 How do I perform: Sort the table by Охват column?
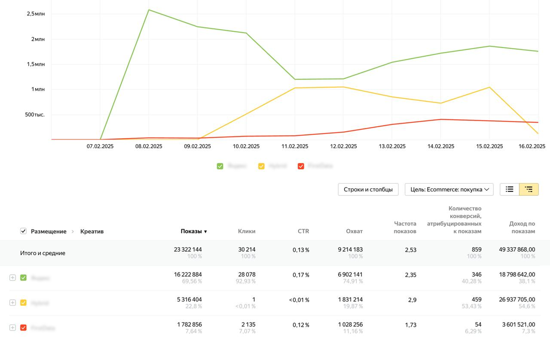354,231
